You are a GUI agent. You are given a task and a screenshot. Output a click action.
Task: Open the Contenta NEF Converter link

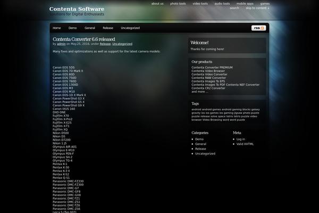click(x=243, y=85)
